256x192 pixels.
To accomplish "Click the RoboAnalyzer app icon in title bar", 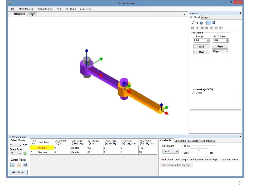I will tap(10, 3).
